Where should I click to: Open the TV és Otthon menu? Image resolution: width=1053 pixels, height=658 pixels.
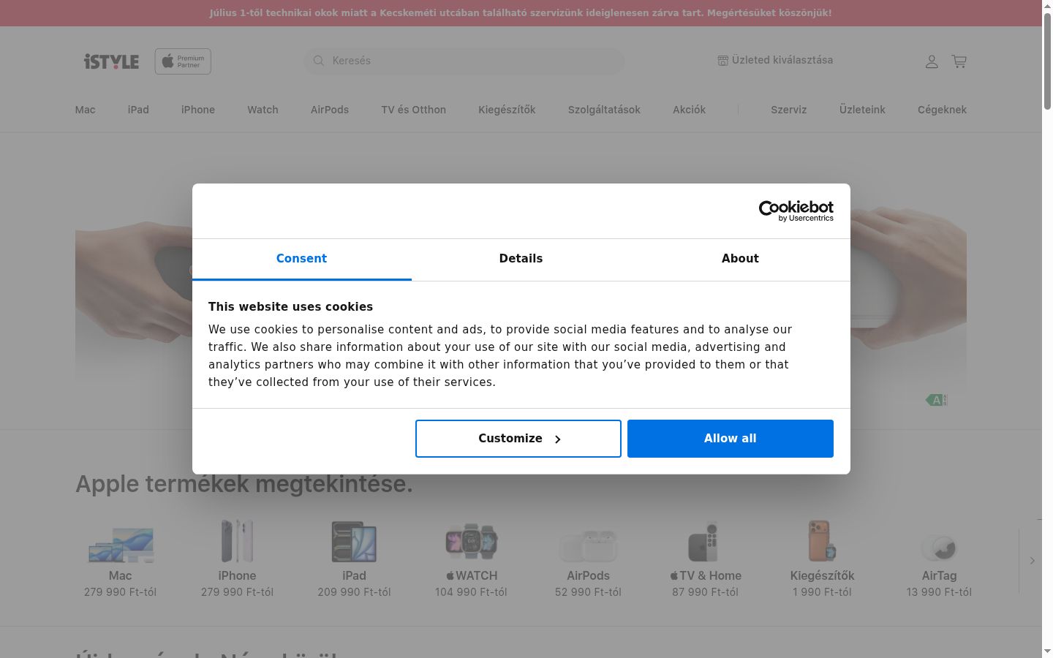pos(413,110)
